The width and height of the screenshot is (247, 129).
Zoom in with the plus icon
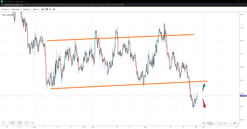pyautogui.click(x=54, y=9)
